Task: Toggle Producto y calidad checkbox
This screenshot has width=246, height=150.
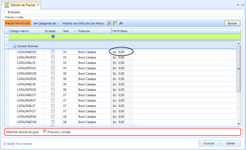Action: click(x=45, y=131)
